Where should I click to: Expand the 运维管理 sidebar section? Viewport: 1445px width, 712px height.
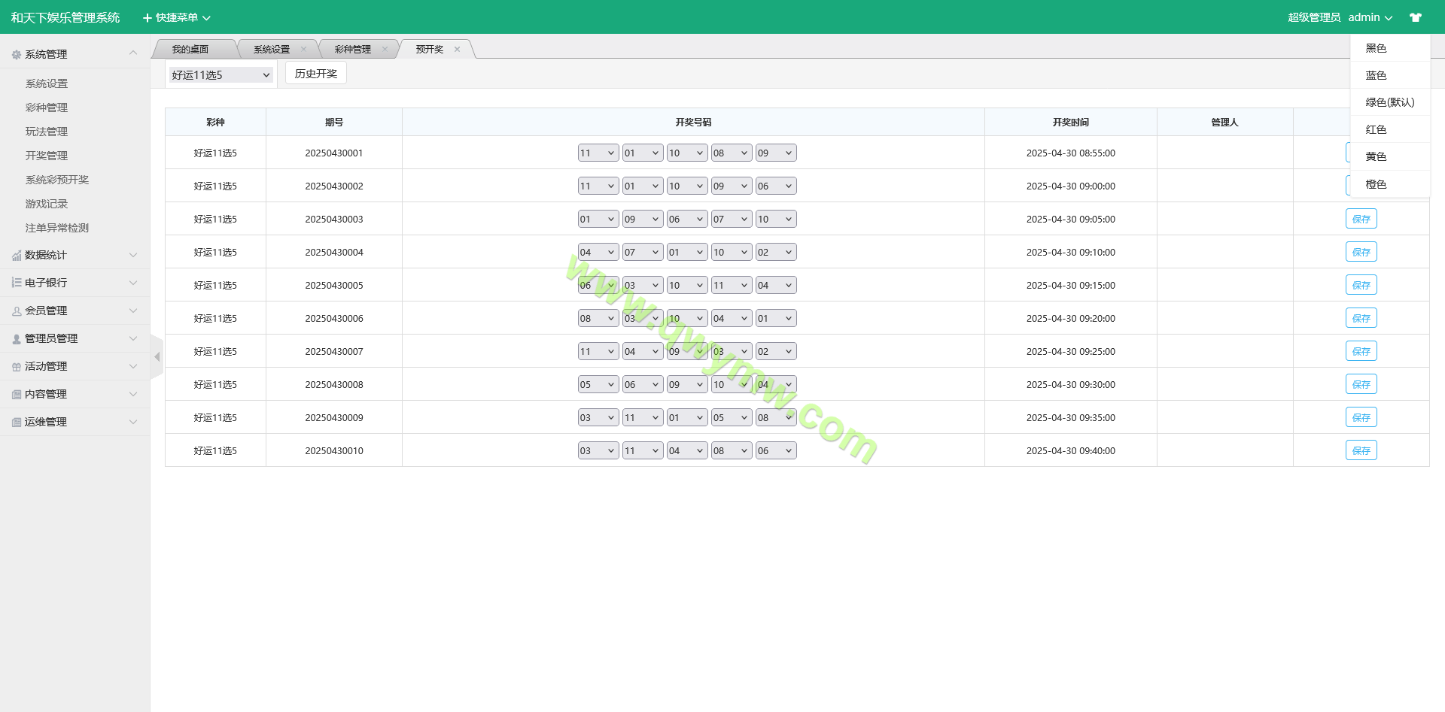pos(75,423)
